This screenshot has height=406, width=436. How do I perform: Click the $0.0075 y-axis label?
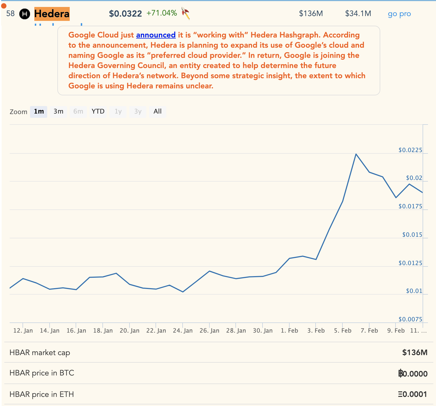click(410, 319)
